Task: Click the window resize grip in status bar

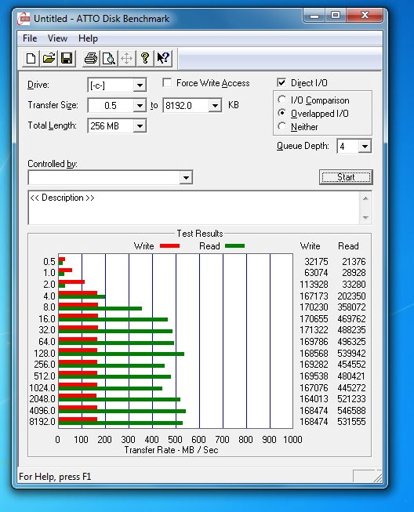Action: click(378, 478)
